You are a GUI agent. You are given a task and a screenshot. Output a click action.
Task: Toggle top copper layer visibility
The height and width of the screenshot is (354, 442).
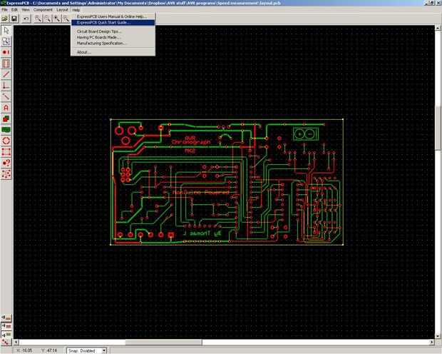pos(6,326)
